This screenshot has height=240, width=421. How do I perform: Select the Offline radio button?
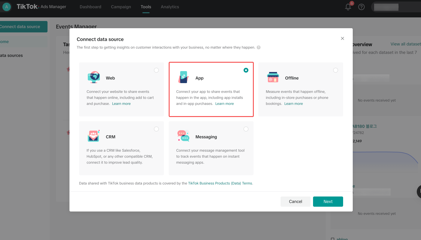[x=336, y=70]
